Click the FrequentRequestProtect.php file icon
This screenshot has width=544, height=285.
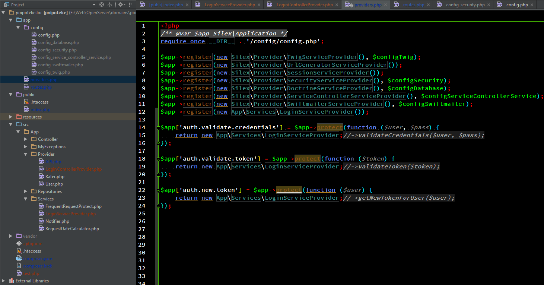click(41, 206)
